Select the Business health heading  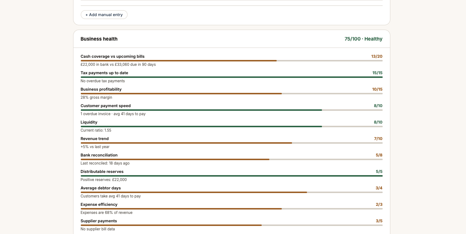[x=99, y=39]
